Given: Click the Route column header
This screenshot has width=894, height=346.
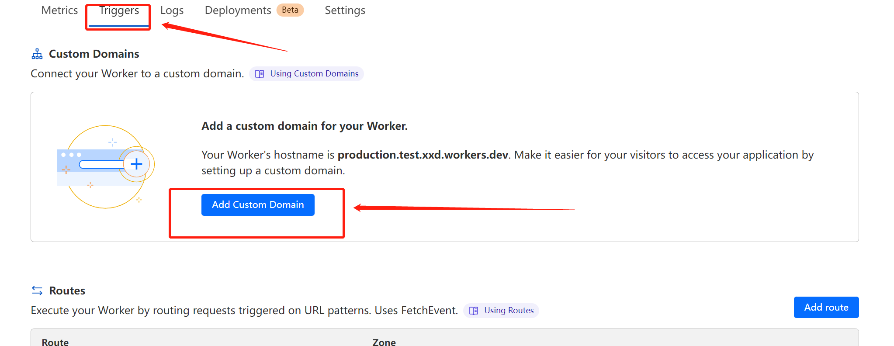Looking at the screenshot, I should [55, 342].
